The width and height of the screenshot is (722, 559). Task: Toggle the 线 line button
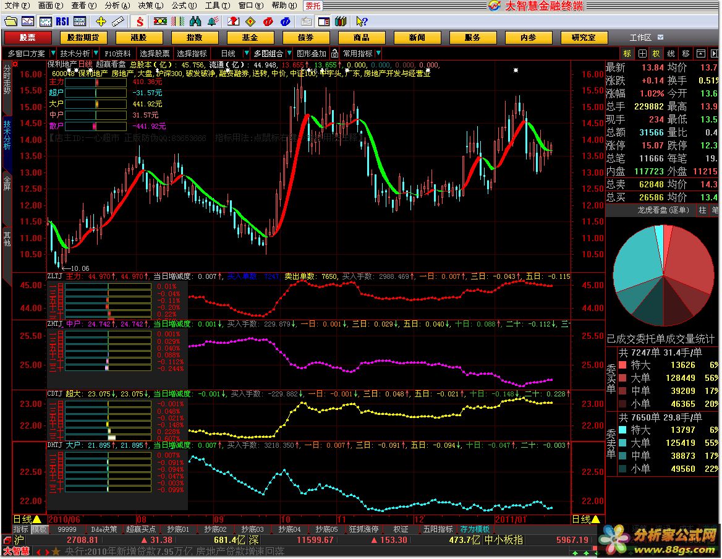coord(671,53)
